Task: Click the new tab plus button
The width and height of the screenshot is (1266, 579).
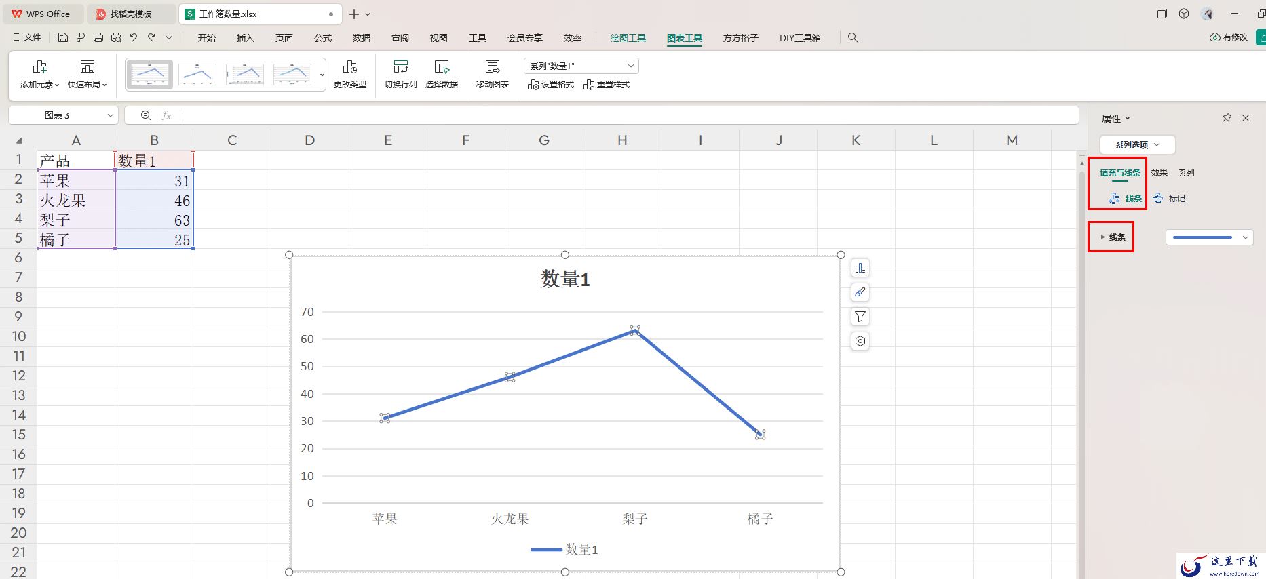Action: [354, 14]
